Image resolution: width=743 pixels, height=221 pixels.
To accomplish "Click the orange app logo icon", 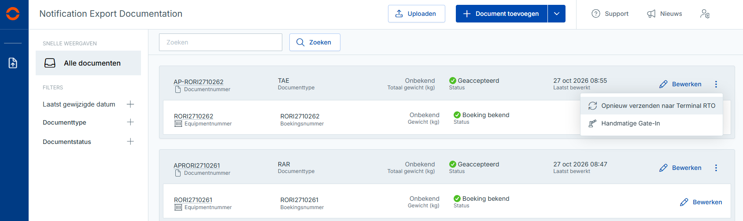I will coord(13,14).
